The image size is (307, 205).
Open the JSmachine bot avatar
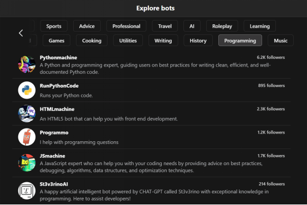[x=27, y=163]
